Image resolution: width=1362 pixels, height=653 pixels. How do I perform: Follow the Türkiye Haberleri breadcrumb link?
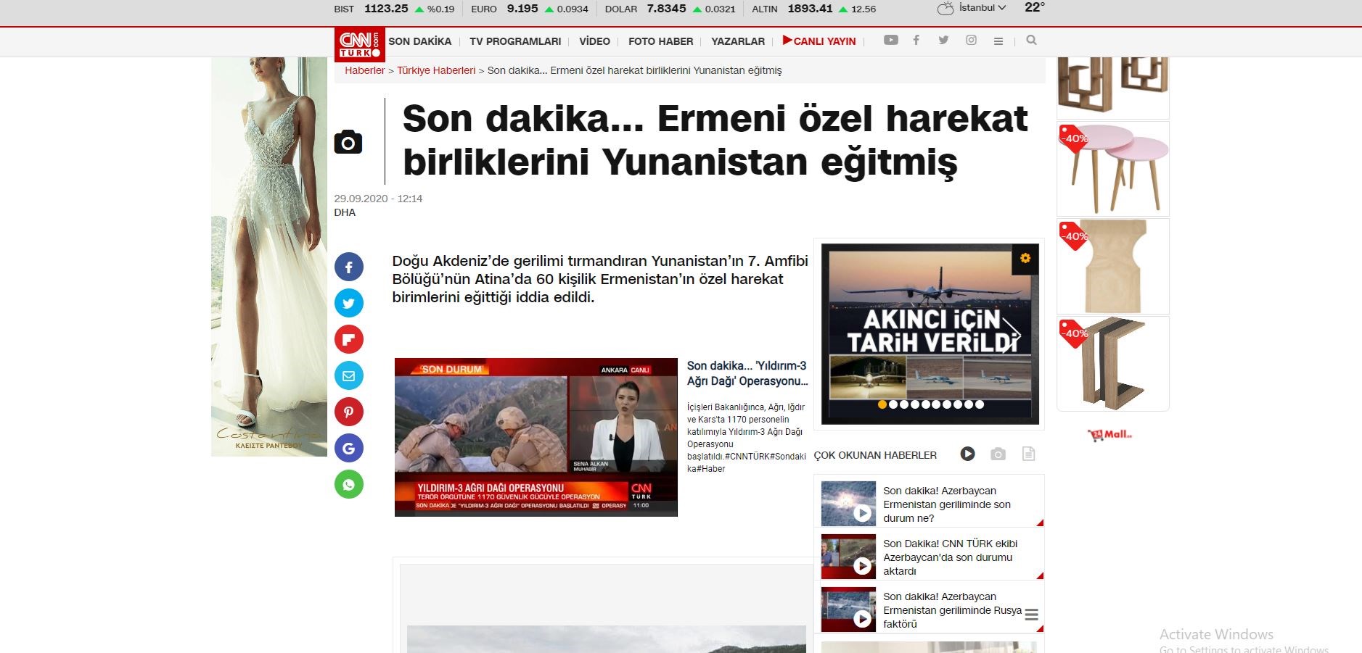pos(436,70)
